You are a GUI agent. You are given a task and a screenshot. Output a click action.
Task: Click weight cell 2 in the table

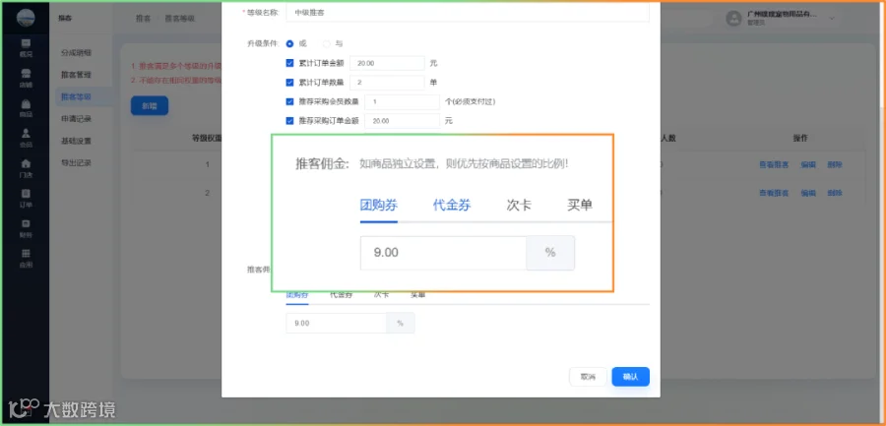[208, 193]
